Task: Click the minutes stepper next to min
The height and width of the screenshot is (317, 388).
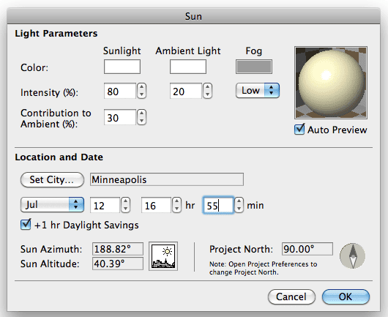Action: click(x=239, y=205)
